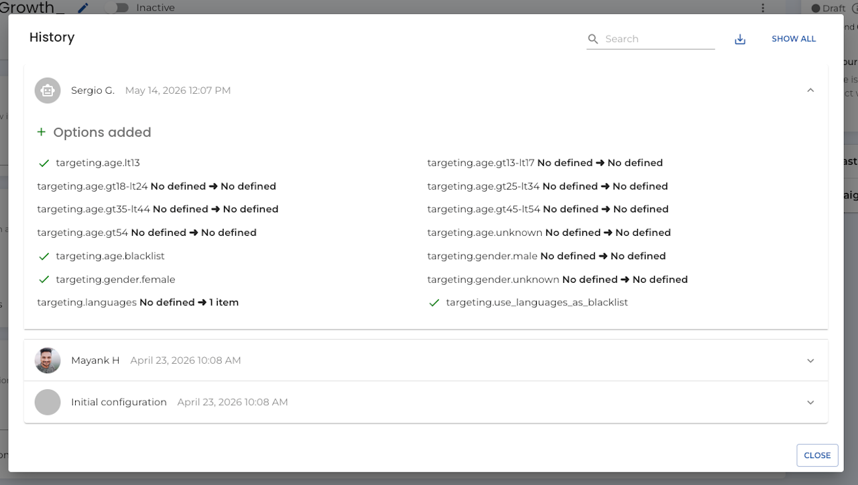Toggle the Inactive status switch
858x485 pixels.
coord(117,8)
